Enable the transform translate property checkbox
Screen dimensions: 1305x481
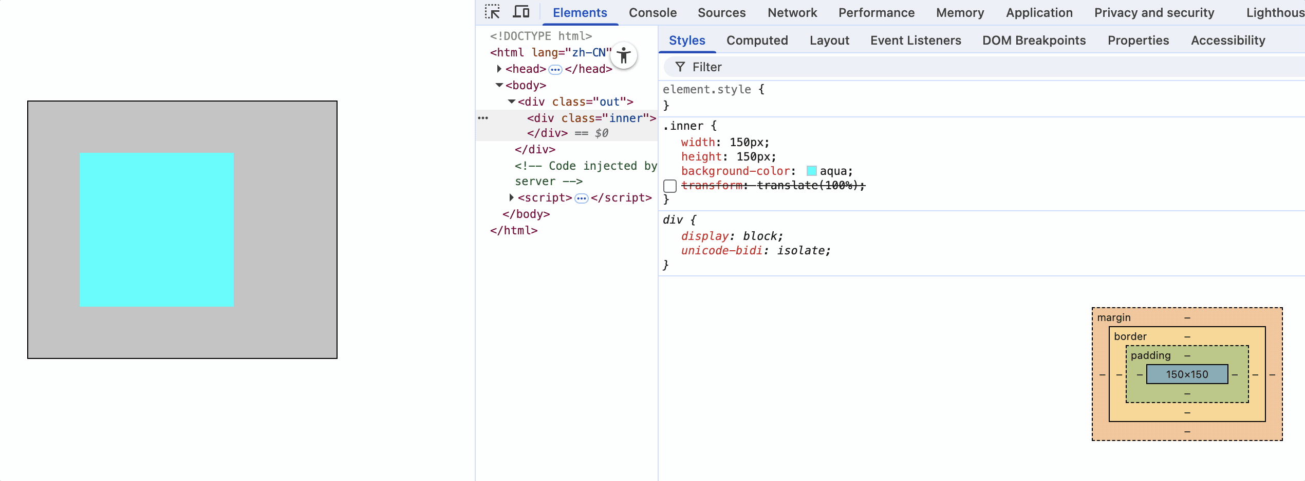(x=670, y=186)
